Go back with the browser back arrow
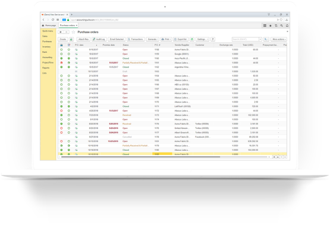The image size is (330, 225). tap(43, 20)
